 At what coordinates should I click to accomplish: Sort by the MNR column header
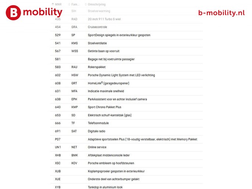(x=58, y=4)
